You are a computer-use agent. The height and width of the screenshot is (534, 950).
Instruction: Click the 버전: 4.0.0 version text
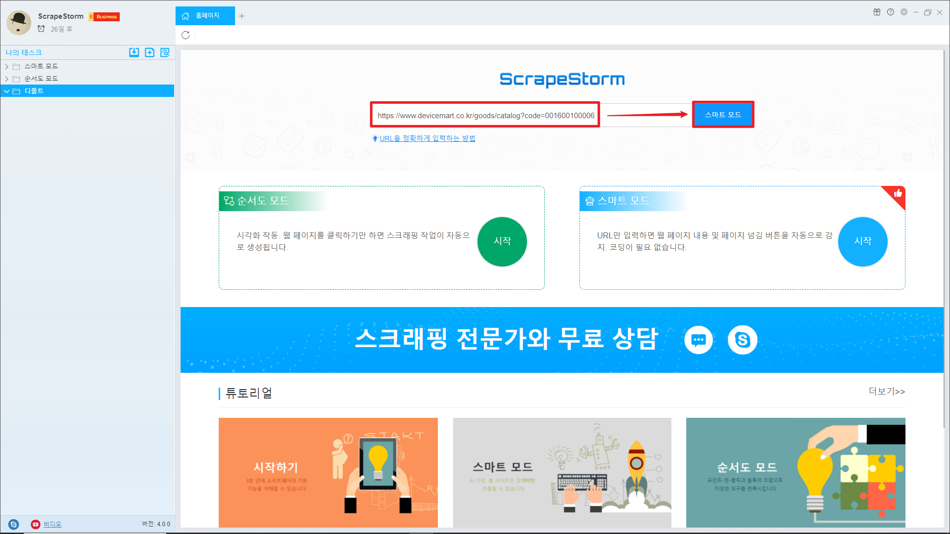click(156, 524)
